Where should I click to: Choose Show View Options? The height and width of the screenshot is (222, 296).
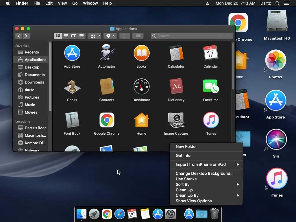(x=206, y=201)
